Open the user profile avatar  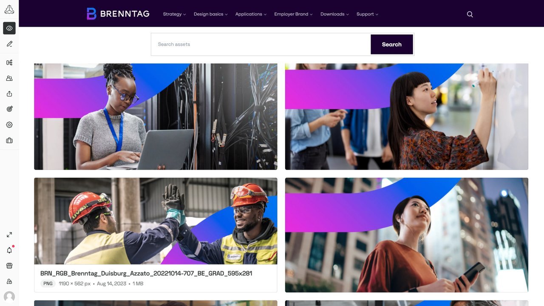tap(9, 297)
